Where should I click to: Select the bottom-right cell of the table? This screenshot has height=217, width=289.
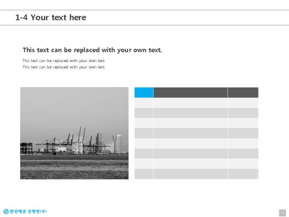pyautogui.click(x=243, y=174)
